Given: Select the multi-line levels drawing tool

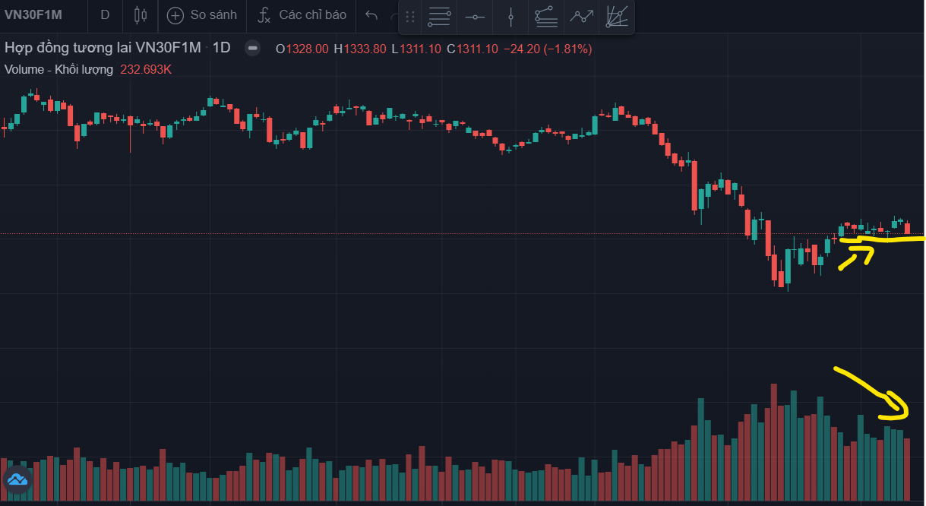Looking at the screenshot, I should 439,17.
